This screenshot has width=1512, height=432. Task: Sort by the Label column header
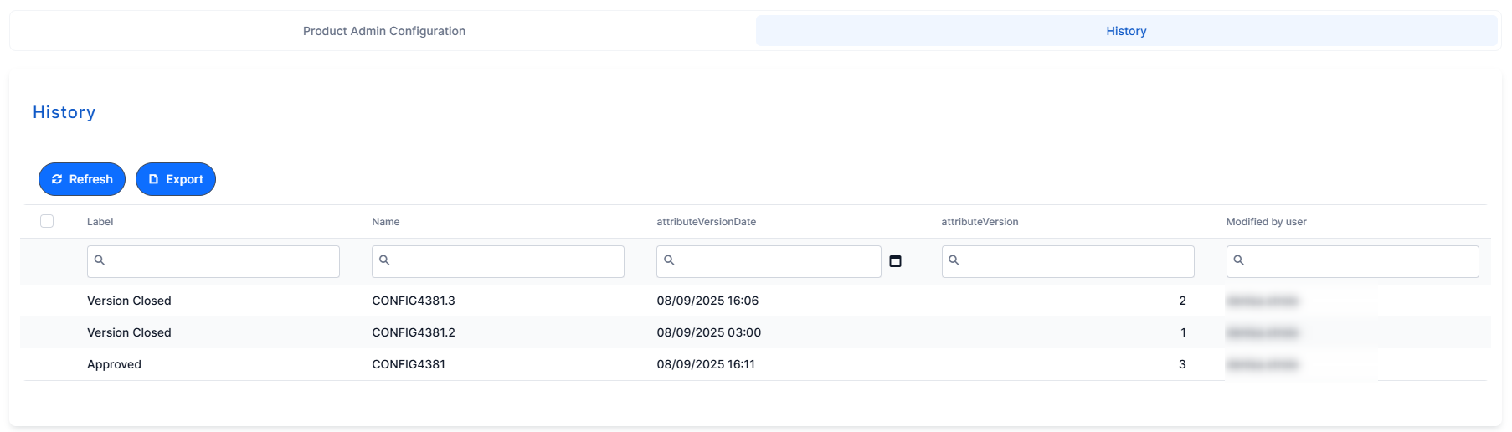[100, 222]
